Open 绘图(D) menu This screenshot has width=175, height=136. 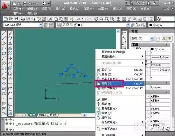point(103,9)
